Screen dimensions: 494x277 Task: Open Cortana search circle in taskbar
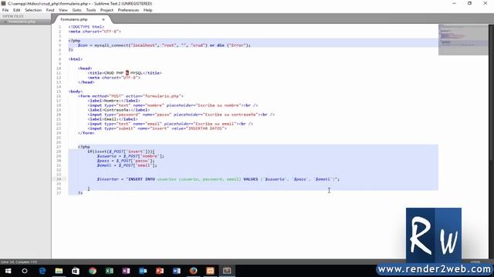click(25, 271)
